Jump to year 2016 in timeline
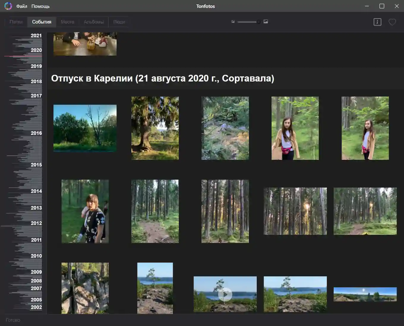Image resolution: width=404 pixels, height=326 pixels. 36,133
